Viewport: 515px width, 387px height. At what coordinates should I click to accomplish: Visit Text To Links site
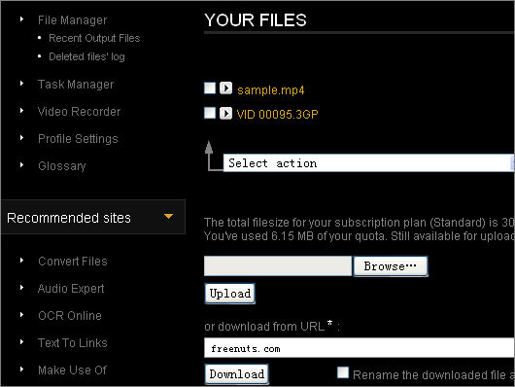pos(73,343)
